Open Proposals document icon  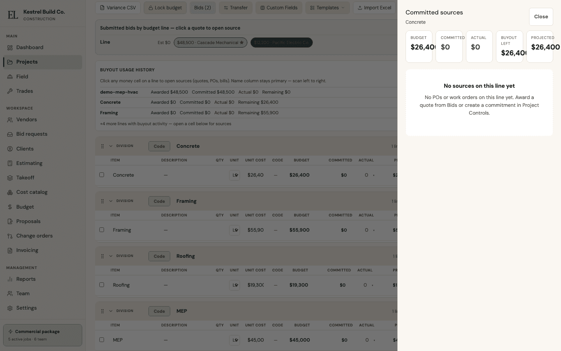click(x=10, y=222)
